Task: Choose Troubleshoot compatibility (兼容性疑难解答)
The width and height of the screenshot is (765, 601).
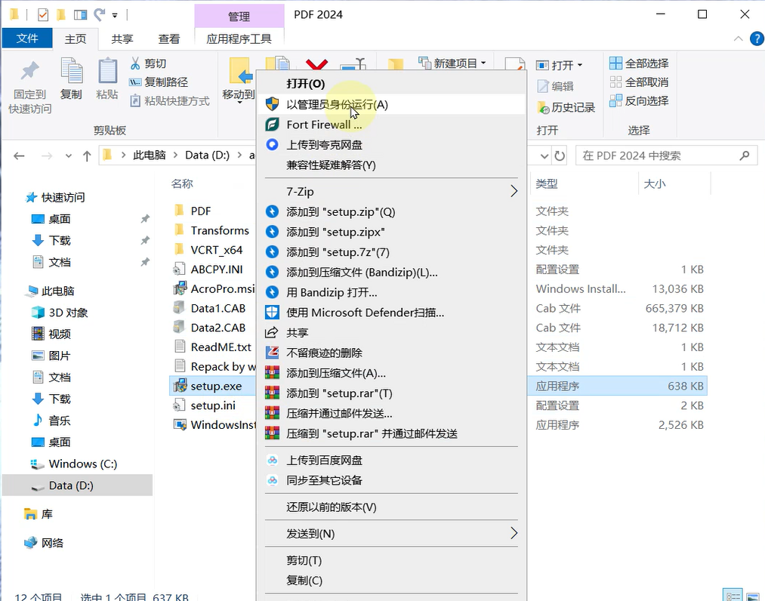Action: click(x=390, y=165)
